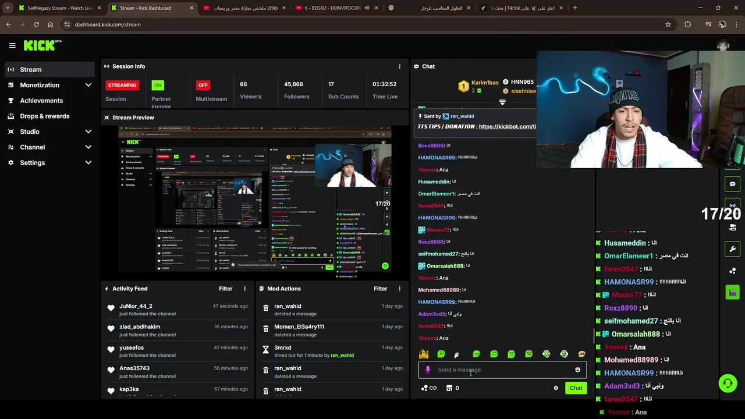The width and height of the screenshot is (745, 419).
Task: Open Drops & rewards in sidebar
Action: point(49,116)
